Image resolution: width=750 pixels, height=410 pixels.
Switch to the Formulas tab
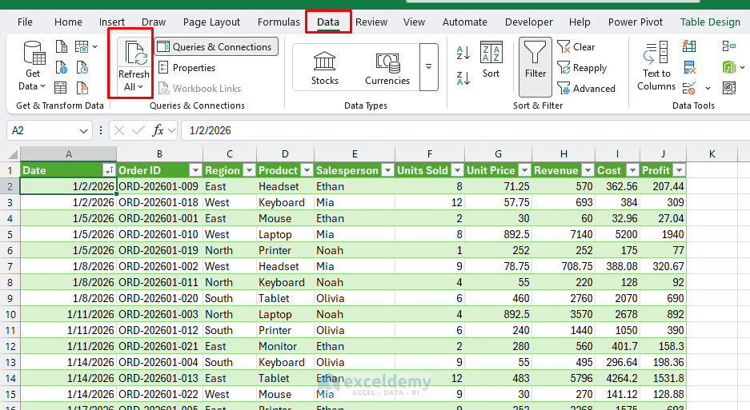279,22
